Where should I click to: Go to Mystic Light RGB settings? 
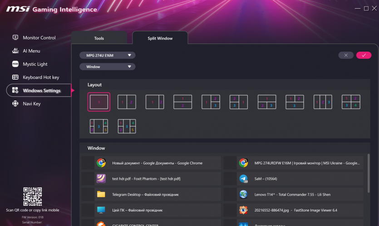(35, 64)
